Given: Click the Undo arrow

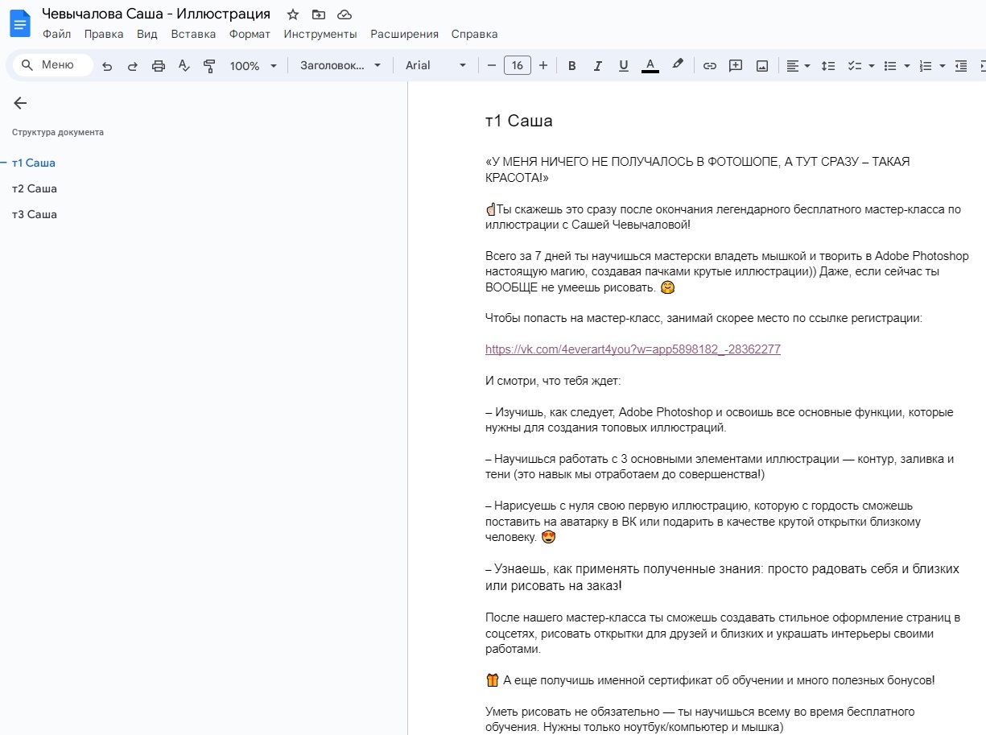Looking at the screenshot, I should coord(107,66).
